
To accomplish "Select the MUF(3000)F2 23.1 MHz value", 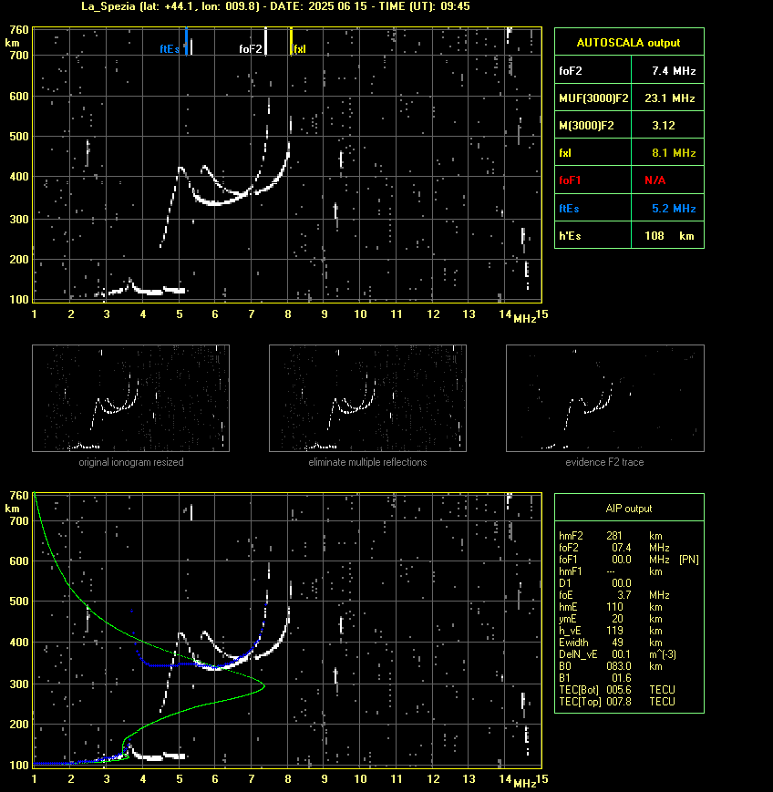I will tap(670, 98).
